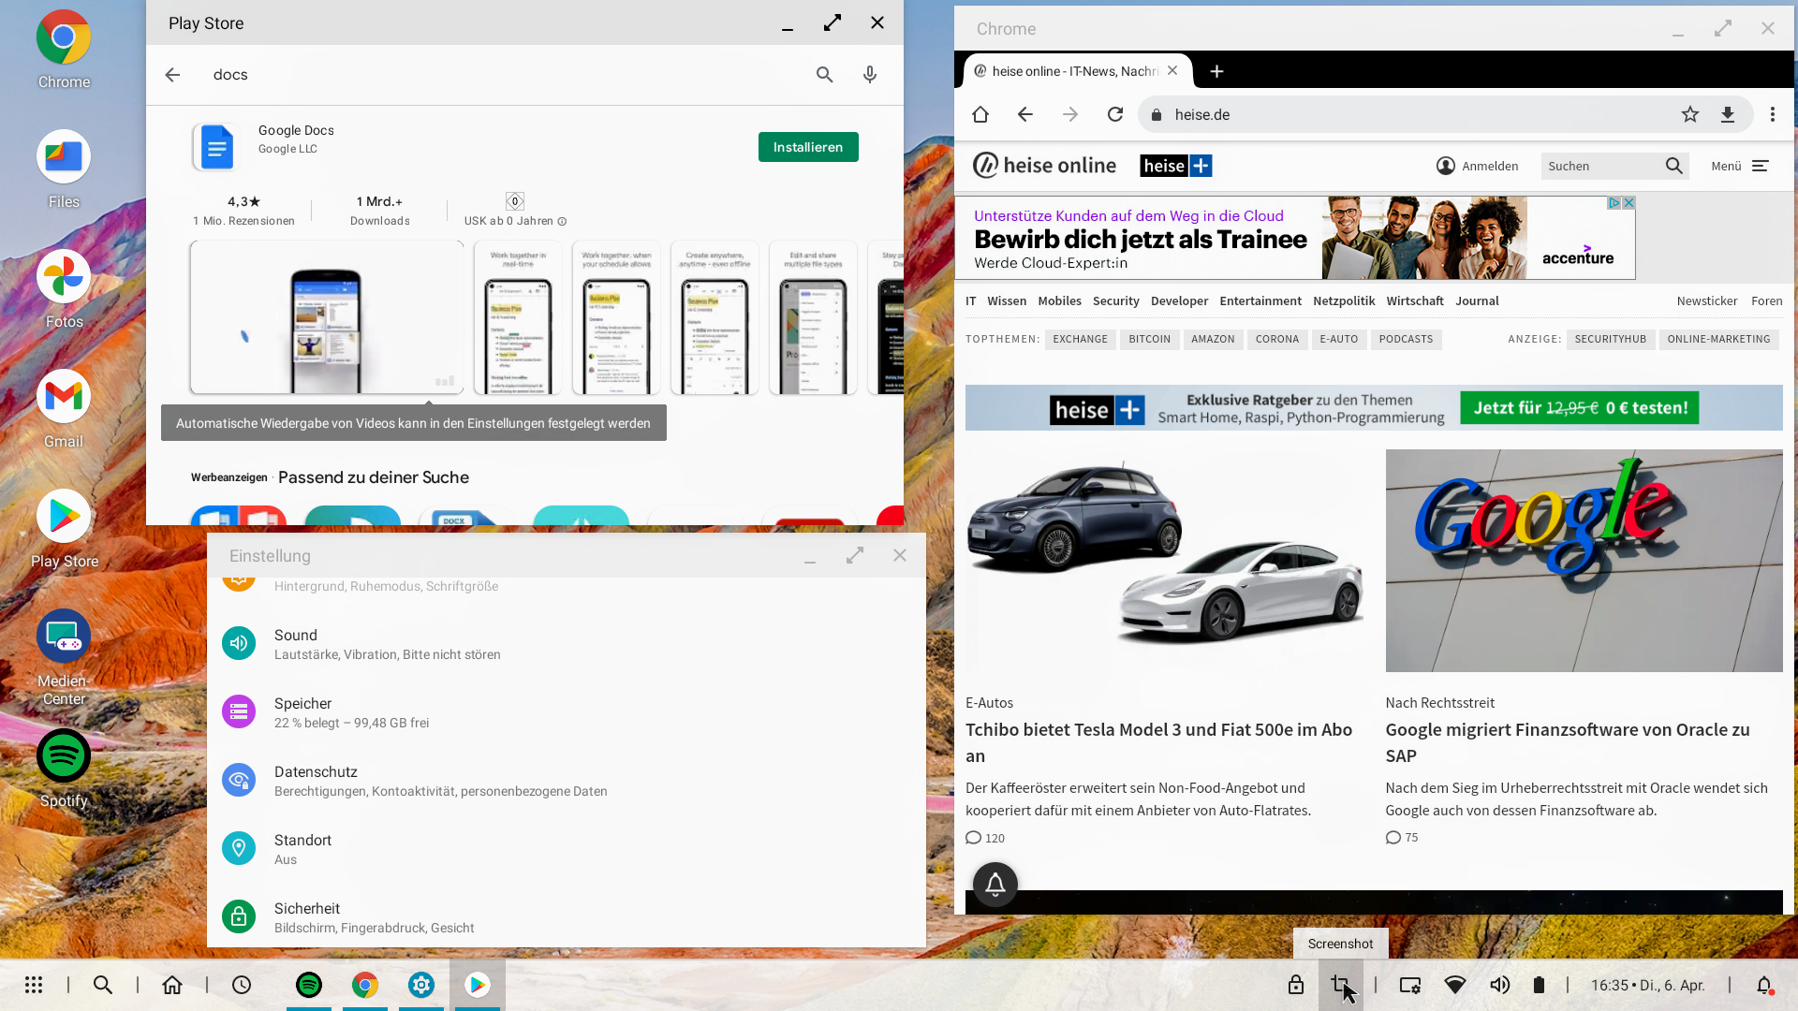Image resolution: width=1798 pixels, height=1011 pixels.
Task: Open the app drawer grid in taskbar
Action: (x=34, y=985)
